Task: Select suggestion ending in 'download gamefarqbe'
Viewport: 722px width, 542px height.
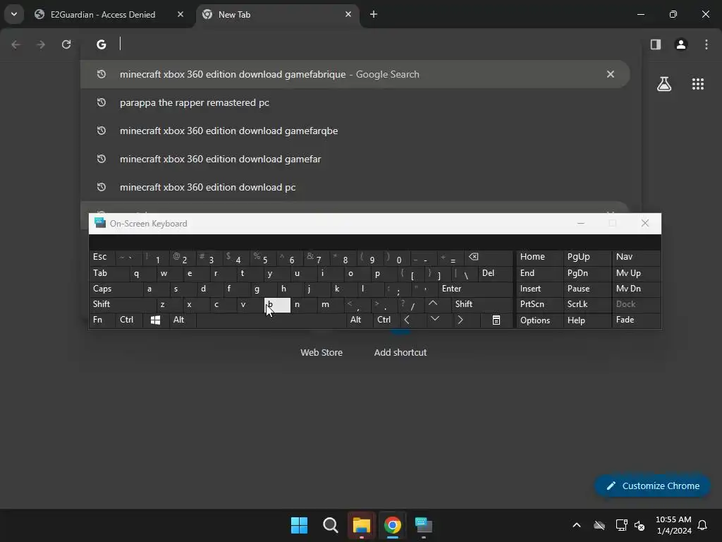Action: 355,131
